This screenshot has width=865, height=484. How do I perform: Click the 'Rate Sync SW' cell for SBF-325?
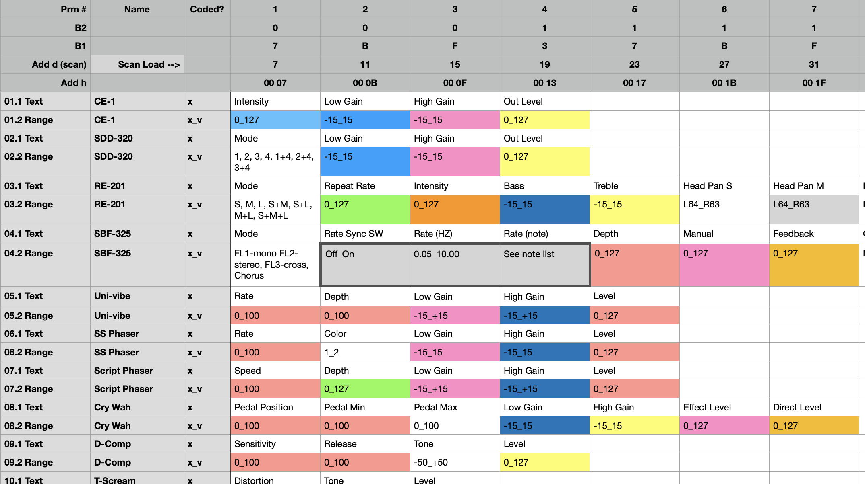(x=365, y=234)
